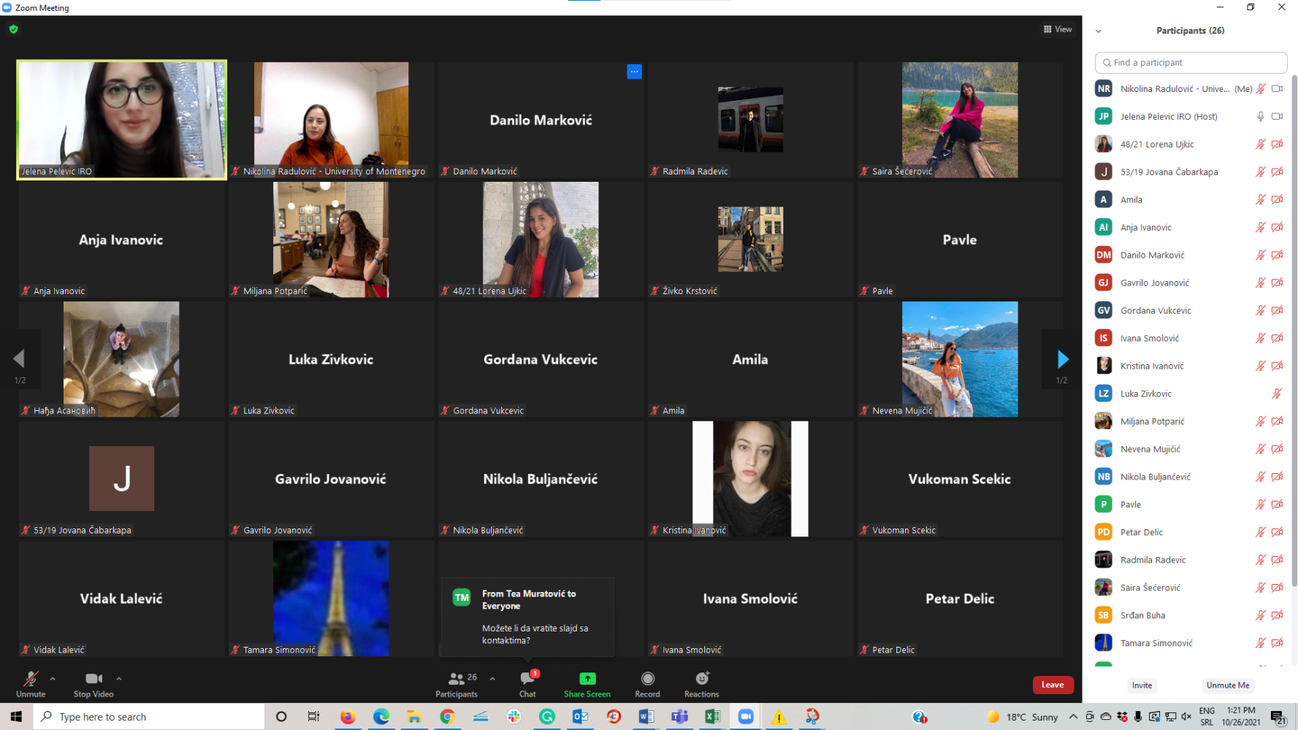Go to next page of video gallery
Screen dimensions: 1298x730
coord(1062,359)
